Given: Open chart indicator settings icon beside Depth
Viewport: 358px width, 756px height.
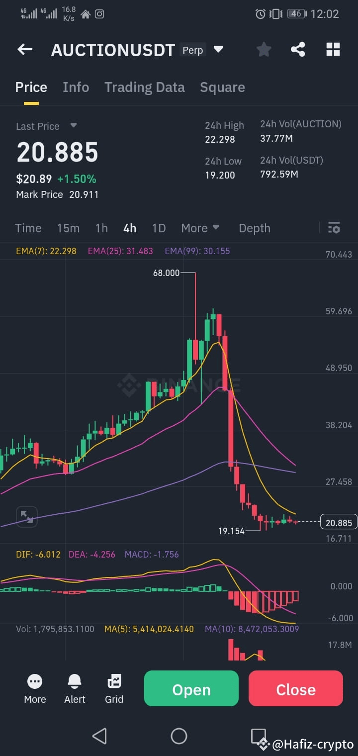Looking at the screenshot, I should click(x=334, y=228).
